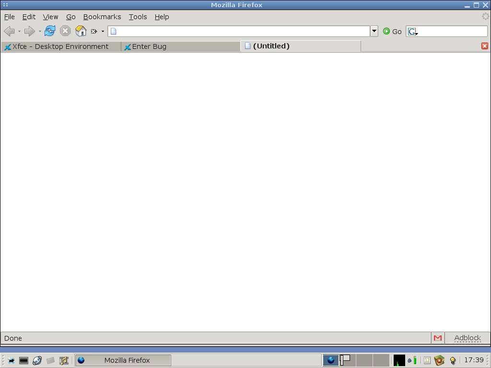Click the Stop loading icon
491x368 pixels.
point(65,31)
